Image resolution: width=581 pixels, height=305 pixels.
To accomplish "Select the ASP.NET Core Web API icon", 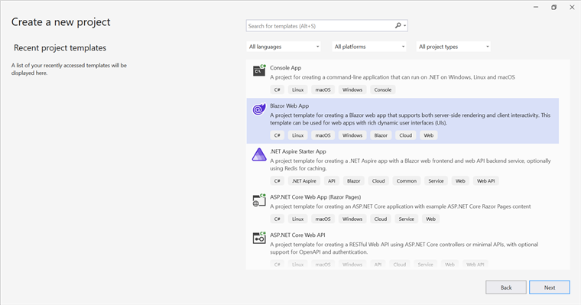I will [x=259, y=238].
